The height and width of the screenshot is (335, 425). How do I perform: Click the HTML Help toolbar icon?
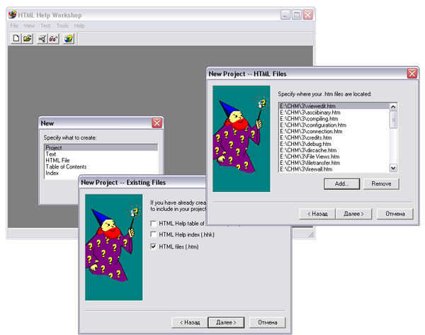pyautogui.click(x=69, y=38)
